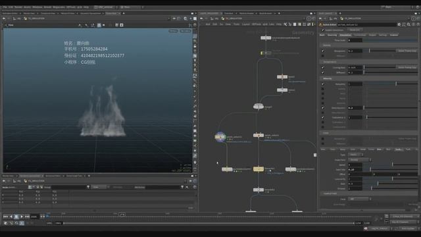This screenshot has width=421, height=237.
Task: Click the wrench tool icon in network toolbar
Action: click(x=285, y=24)
